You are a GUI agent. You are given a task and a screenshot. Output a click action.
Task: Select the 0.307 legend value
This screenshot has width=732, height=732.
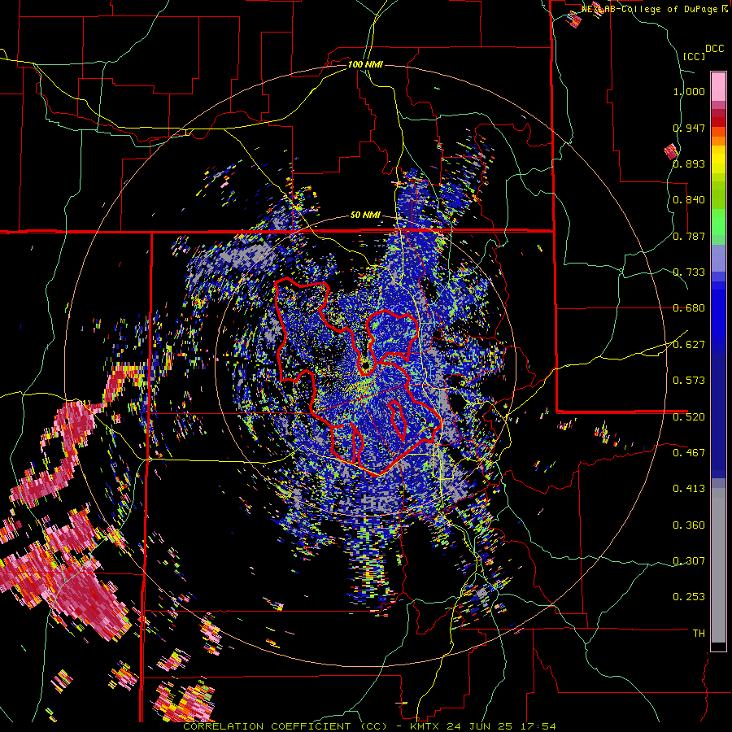689,561
